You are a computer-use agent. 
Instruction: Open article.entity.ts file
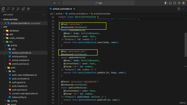coord(20,57)
